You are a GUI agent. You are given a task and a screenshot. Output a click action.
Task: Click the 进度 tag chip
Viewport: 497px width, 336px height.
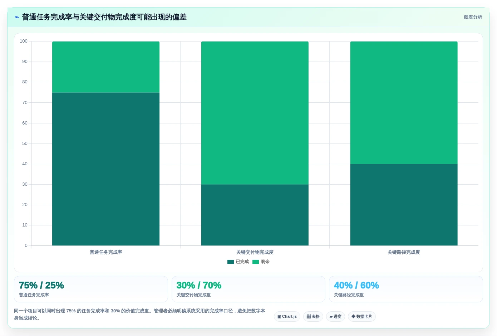pyautogui.click(x=335, y=317)
